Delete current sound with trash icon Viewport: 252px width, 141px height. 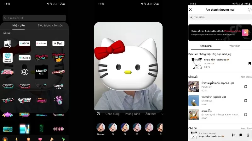pos(248,135)
